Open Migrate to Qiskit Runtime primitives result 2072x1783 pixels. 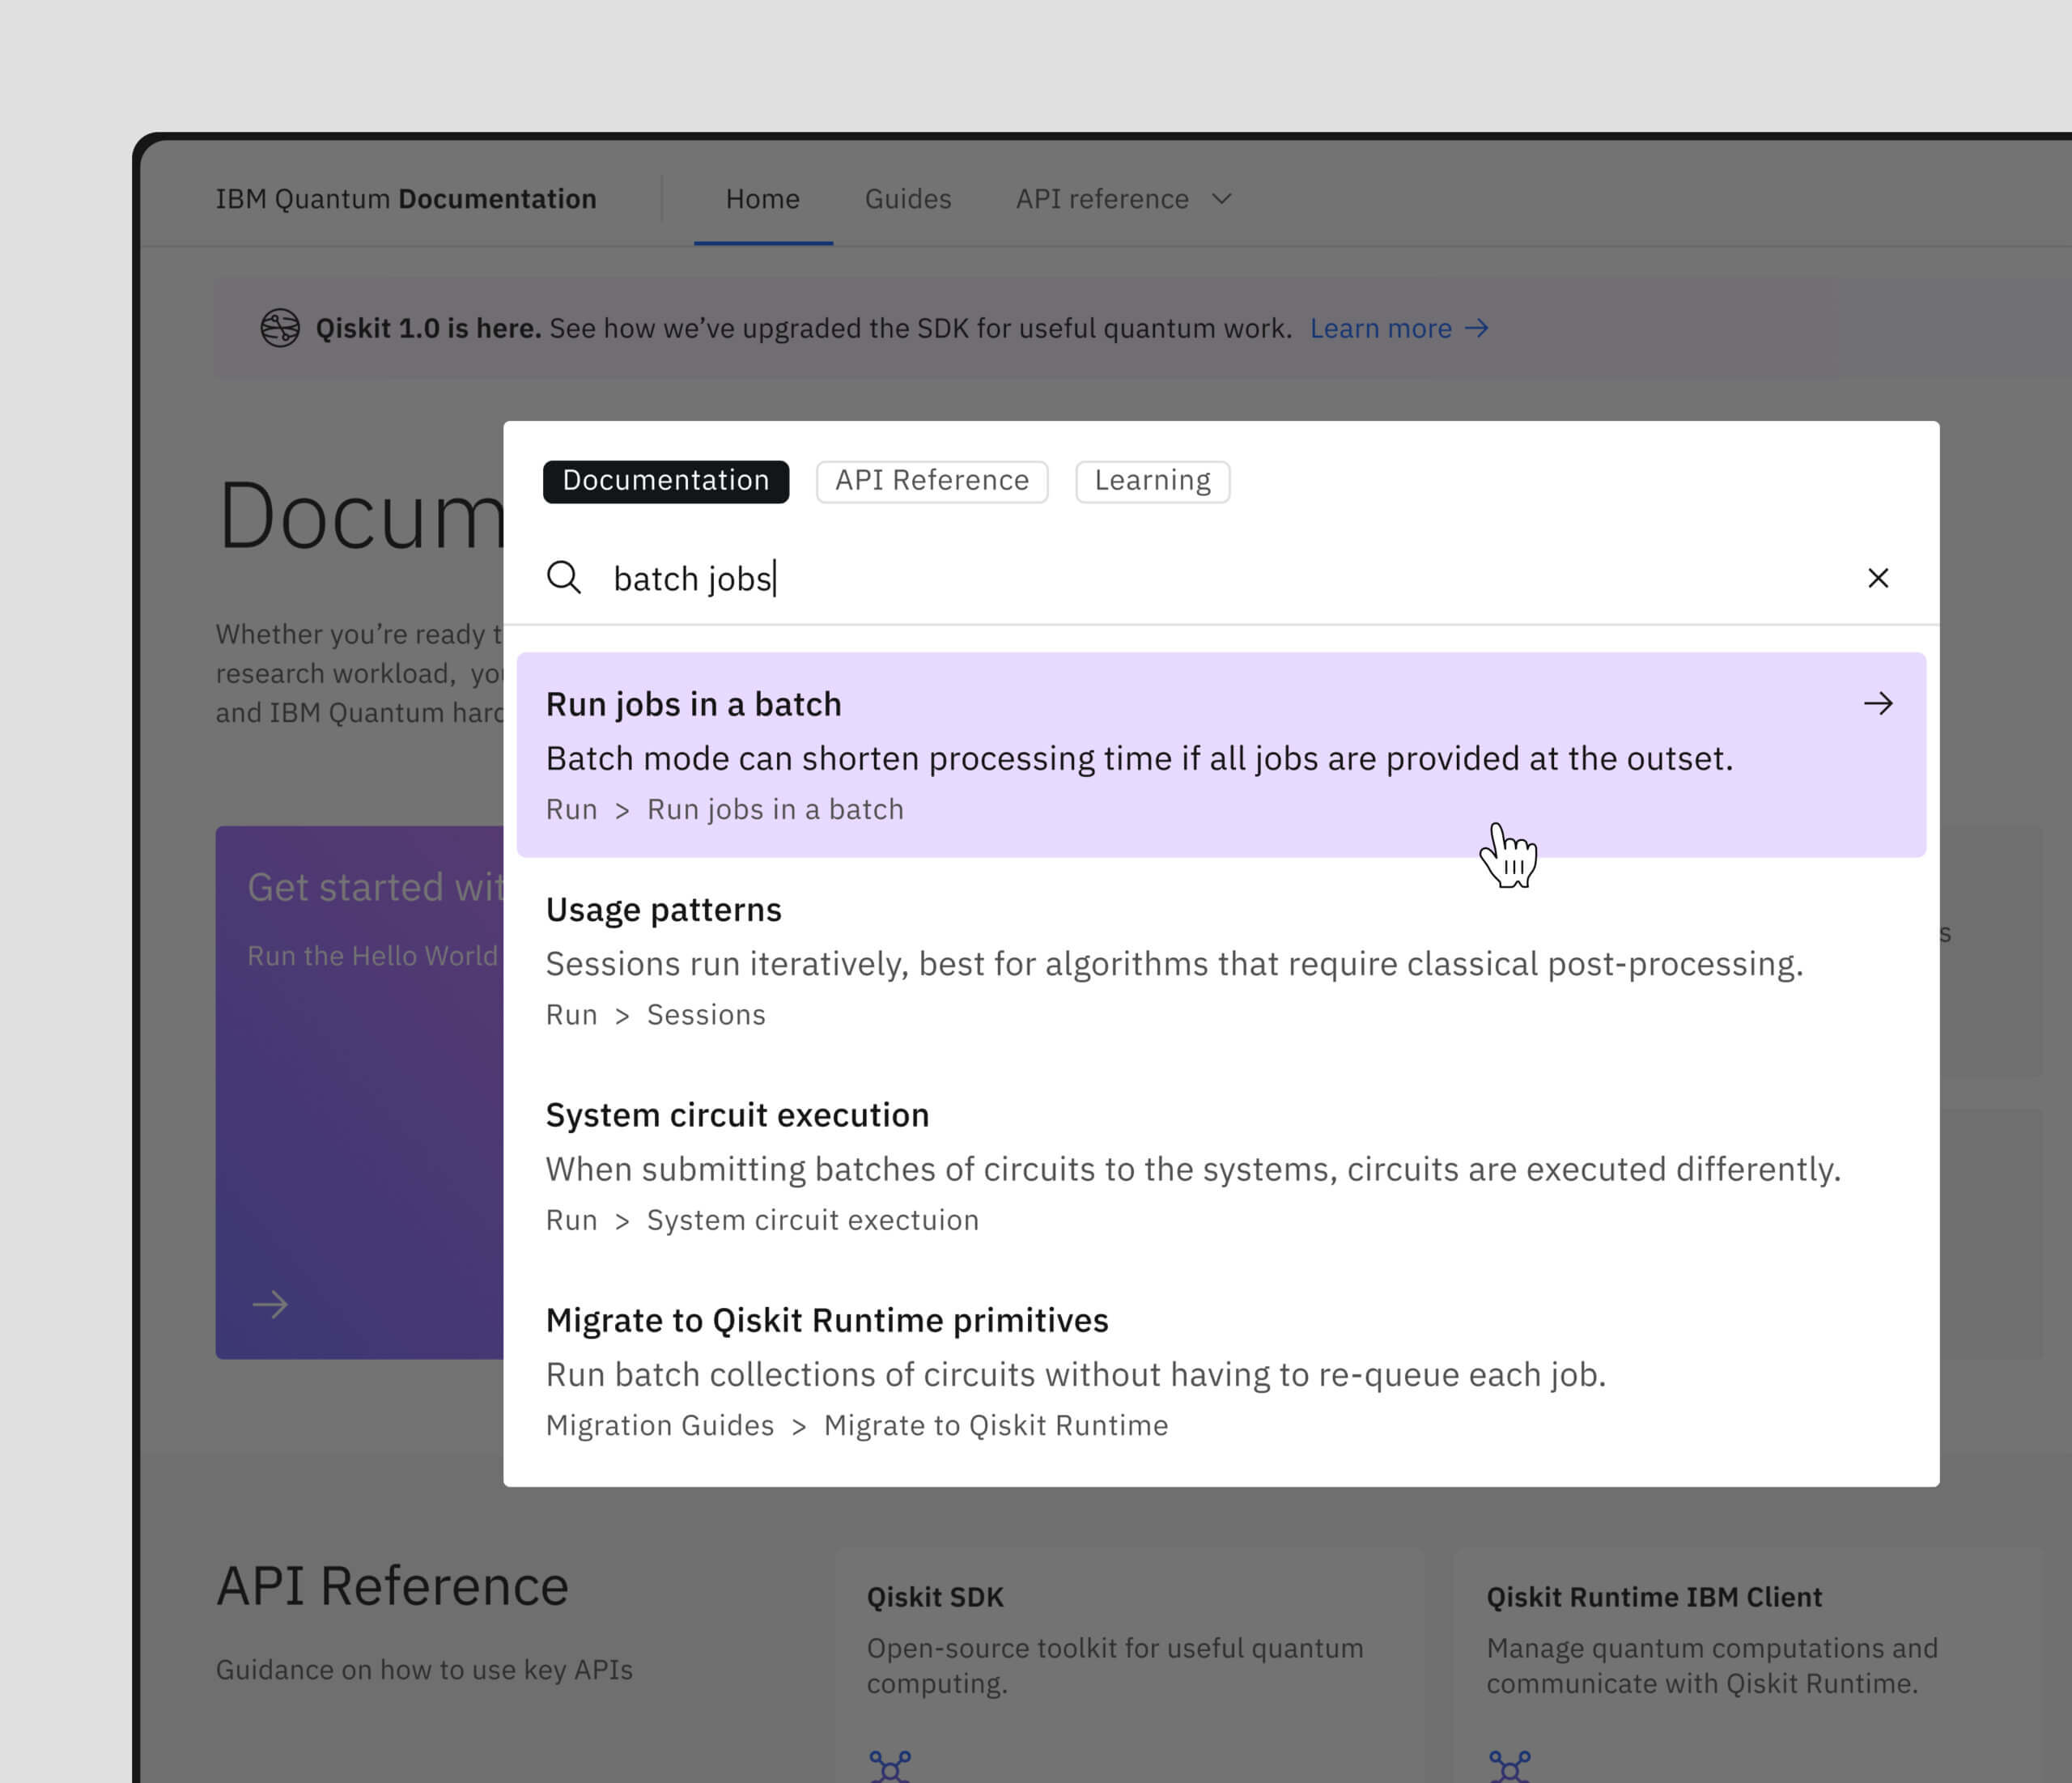pos(1221,1371)
